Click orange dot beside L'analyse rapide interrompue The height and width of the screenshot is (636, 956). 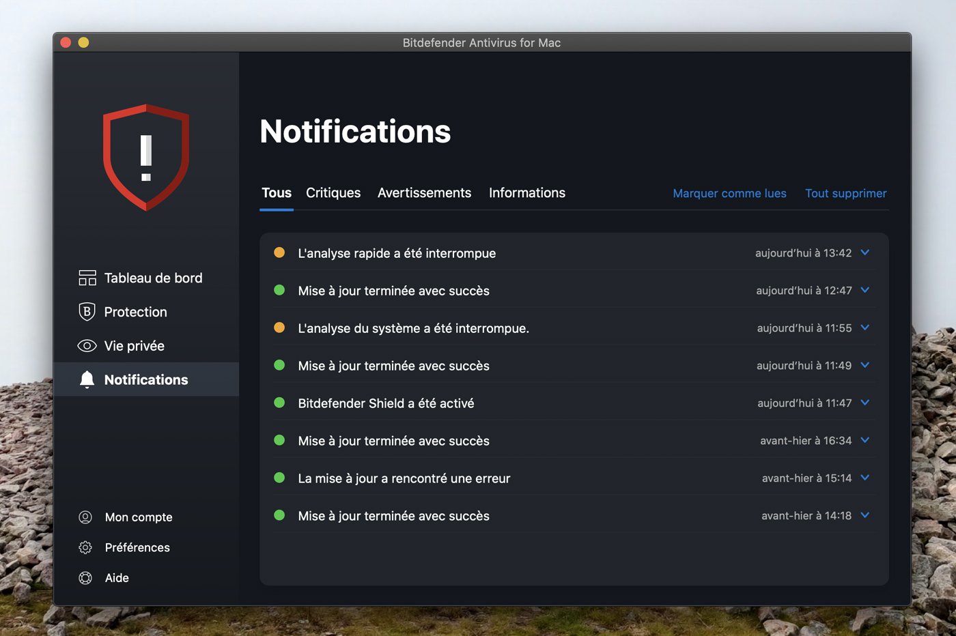point(279,252)
